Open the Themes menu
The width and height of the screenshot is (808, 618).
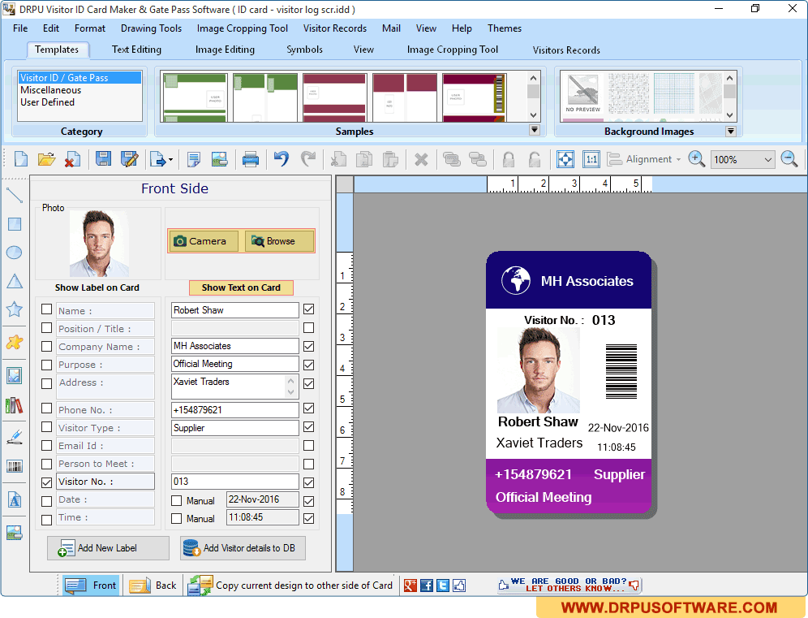505,28
